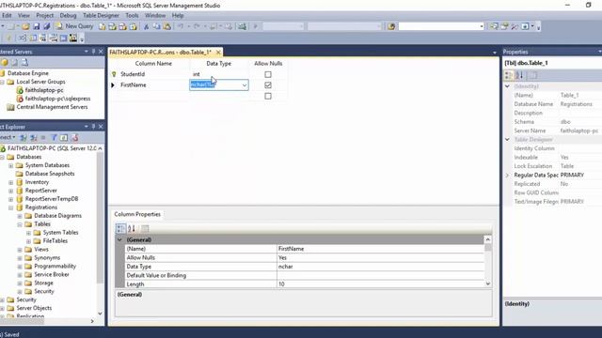The width and height of the screenshot is (602, 338).
Task: Click the Object Explorer refresh icon
Action: click(x=64, y=138)
